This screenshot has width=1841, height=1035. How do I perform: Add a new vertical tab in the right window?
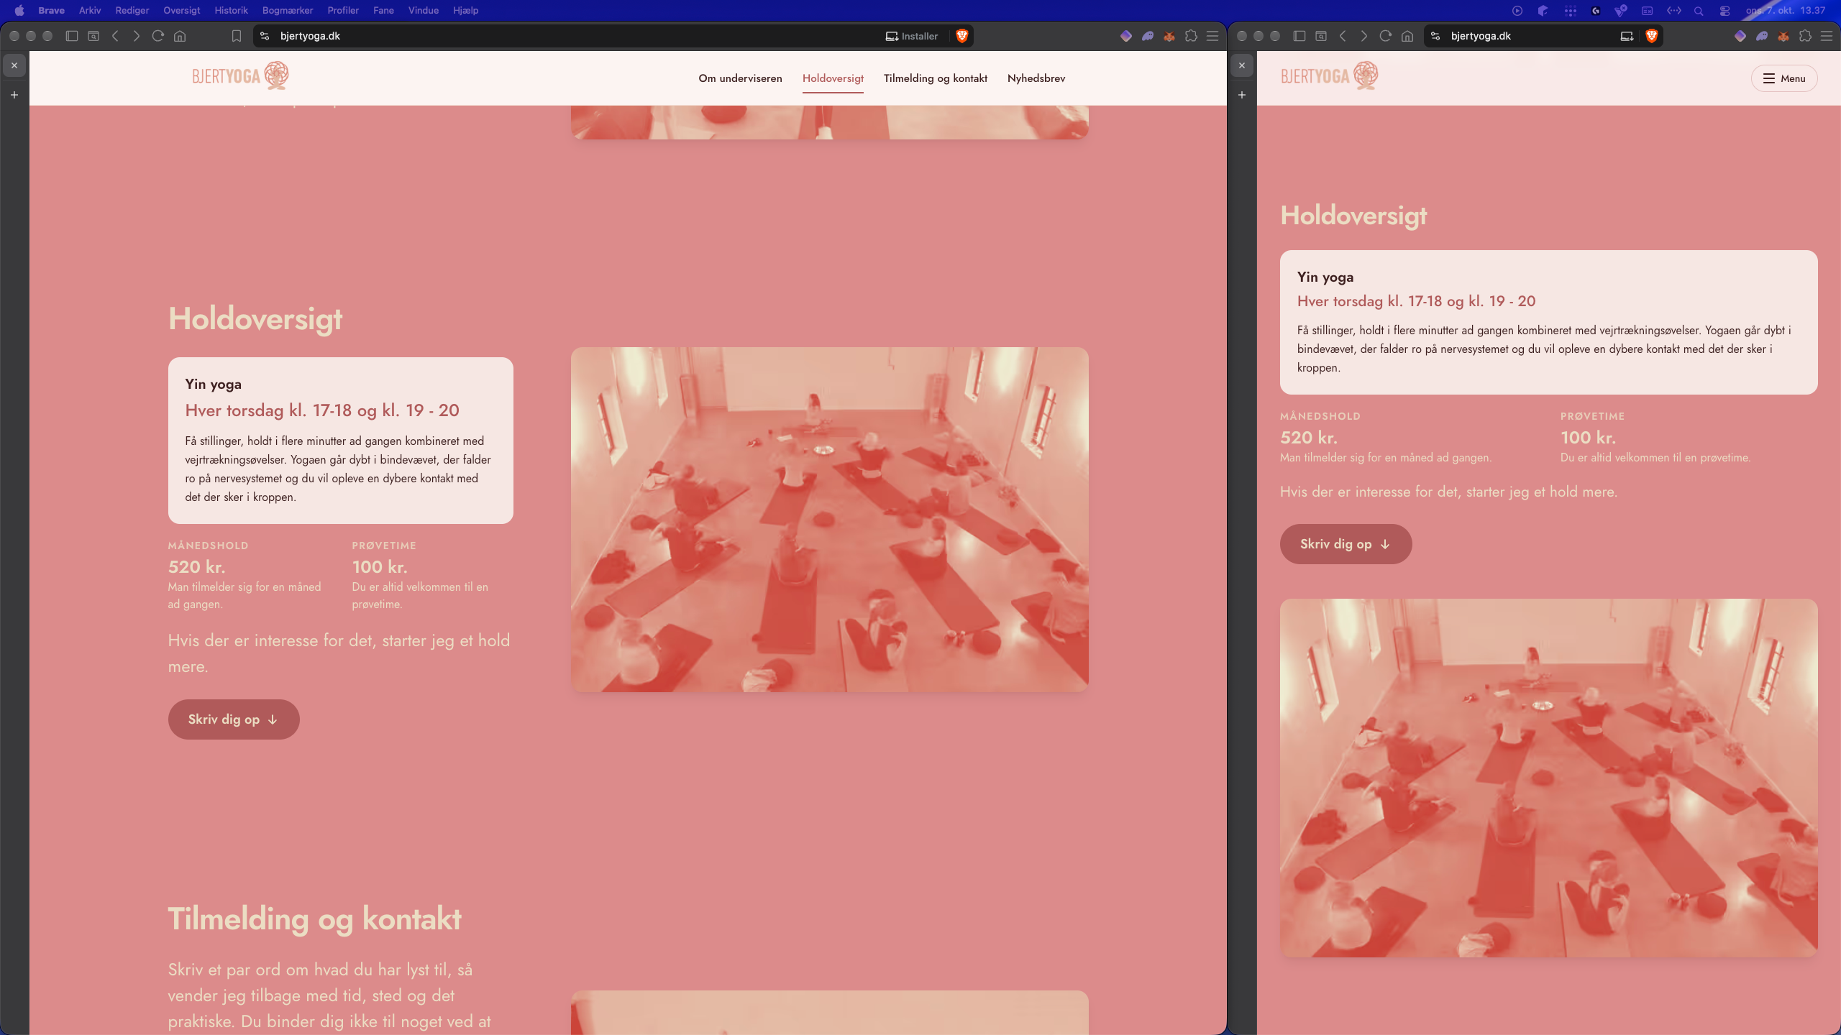coord(1242,95)
